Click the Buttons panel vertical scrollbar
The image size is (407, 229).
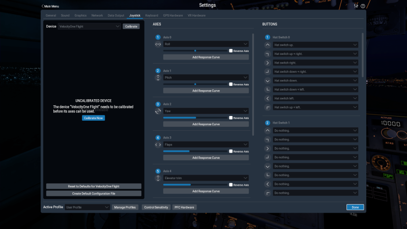(363, 55)
